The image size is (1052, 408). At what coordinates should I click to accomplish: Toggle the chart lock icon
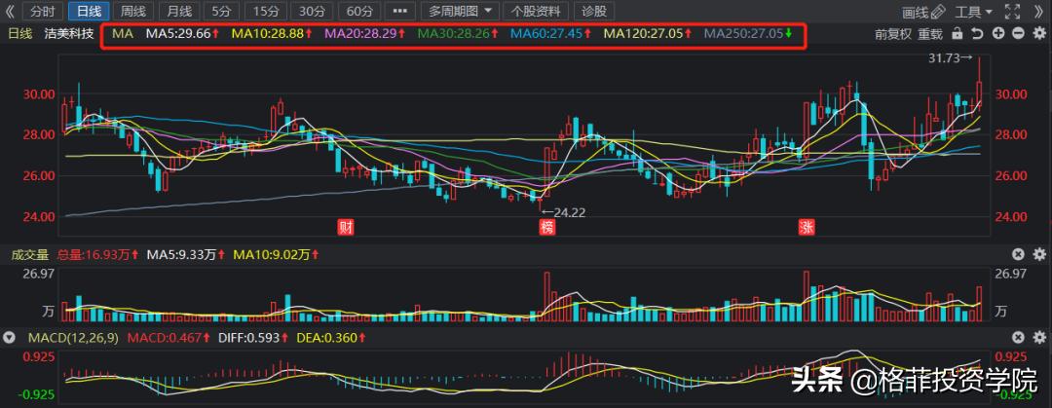[958, 33]
